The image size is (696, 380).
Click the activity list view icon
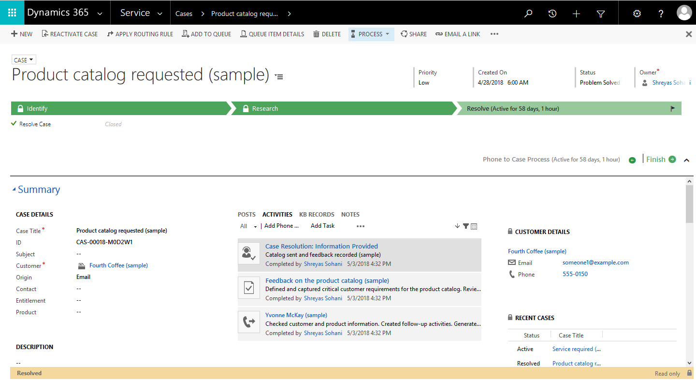click(x=474, y=226)
